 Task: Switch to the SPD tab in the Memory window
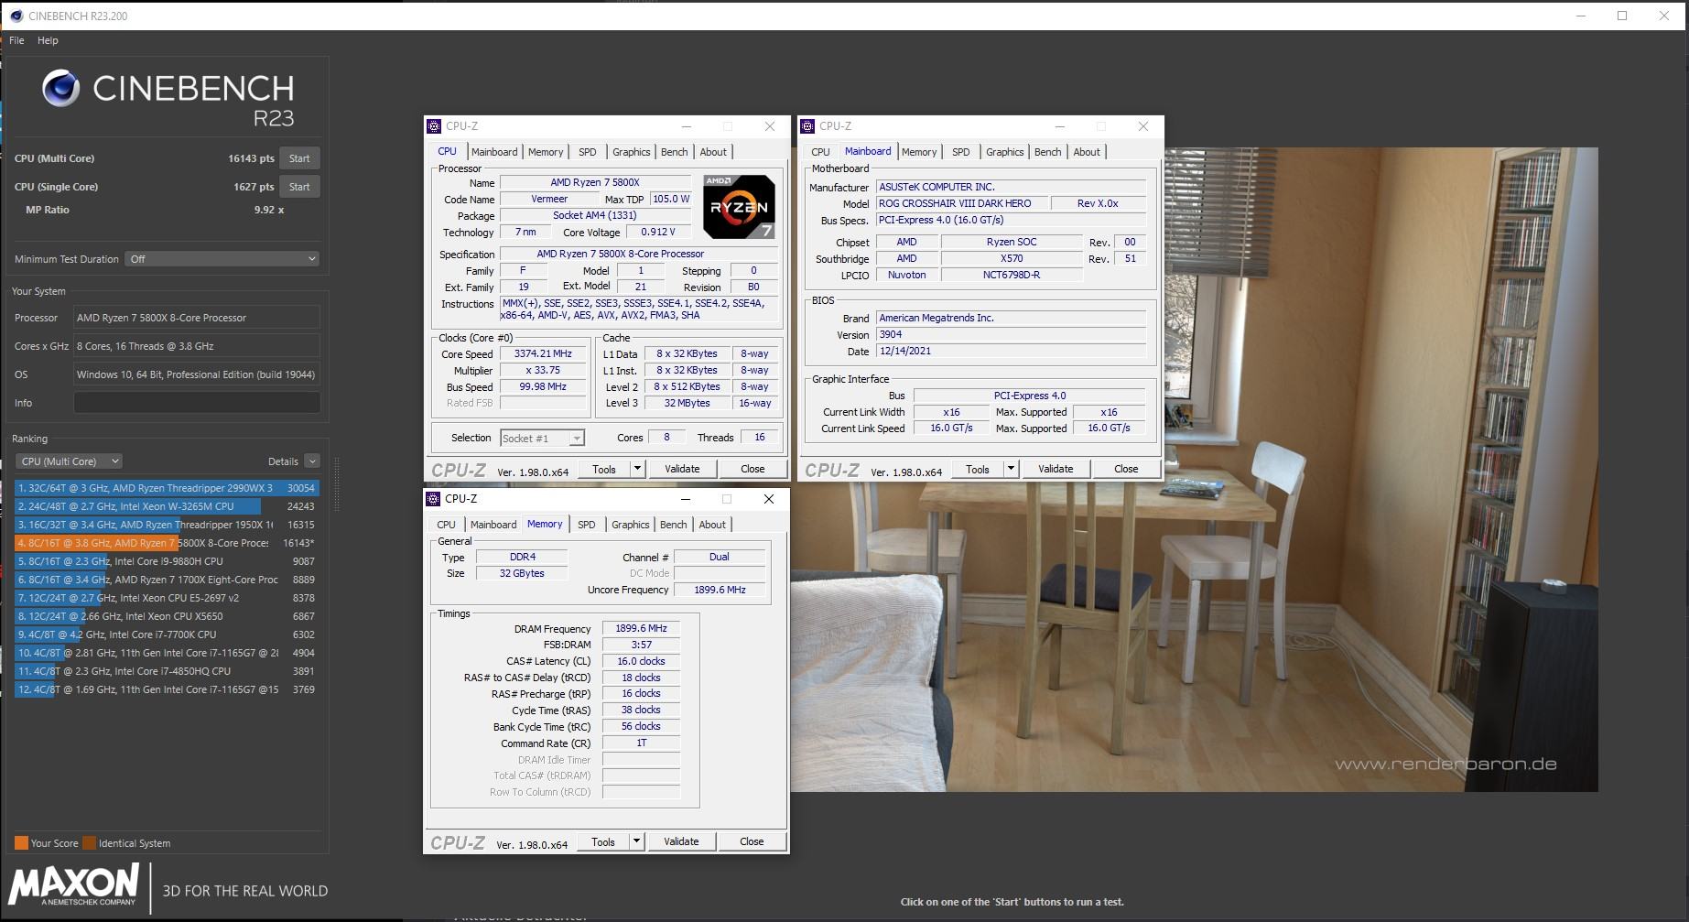coord(587,525)
